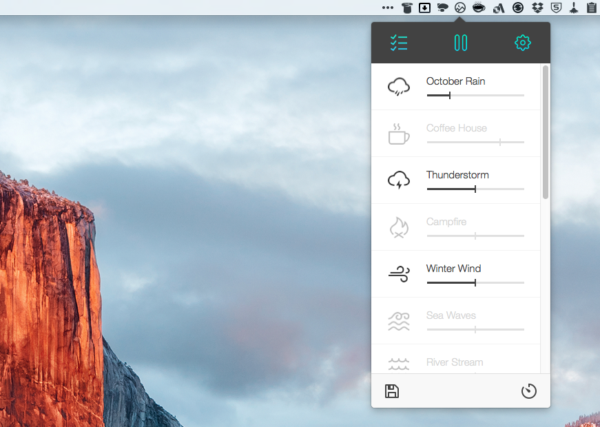Open the shield S menu bar icon
The image size is (600, 427).
click(556, 8)
